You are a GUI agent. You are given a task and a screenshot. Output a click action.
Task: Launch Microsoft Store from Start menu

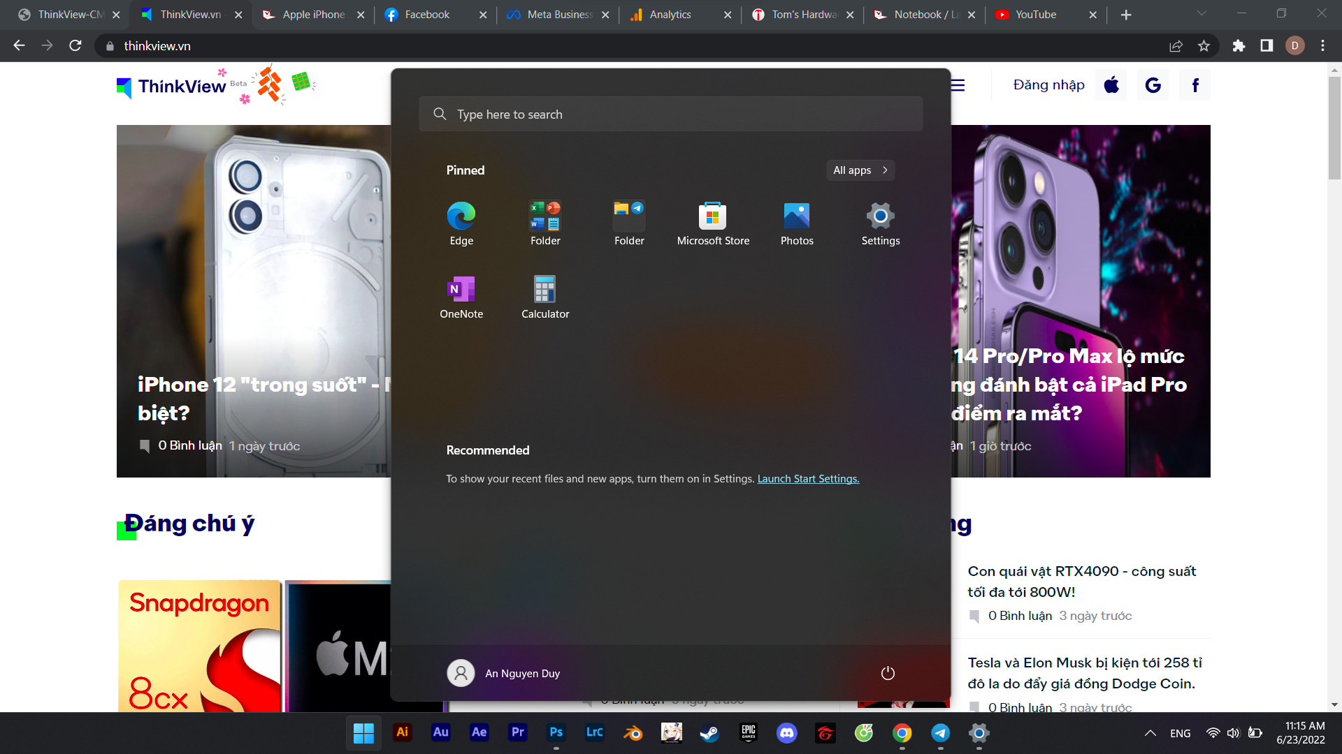pos(713,223)
